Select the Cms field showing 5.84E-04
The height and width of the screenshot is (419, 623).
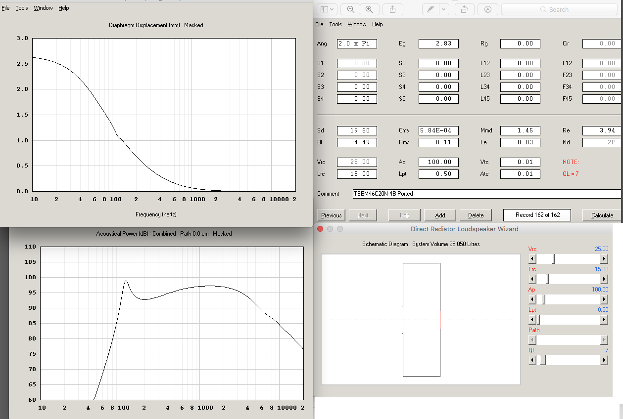tap(438, 130)
